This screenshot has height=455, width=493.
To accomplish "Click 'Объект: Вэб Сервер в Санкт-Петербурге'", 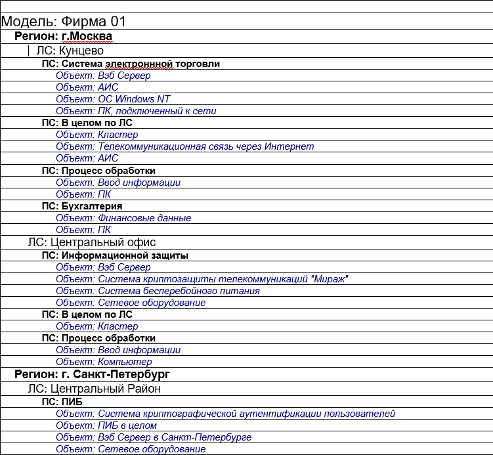I will (154, 437).
